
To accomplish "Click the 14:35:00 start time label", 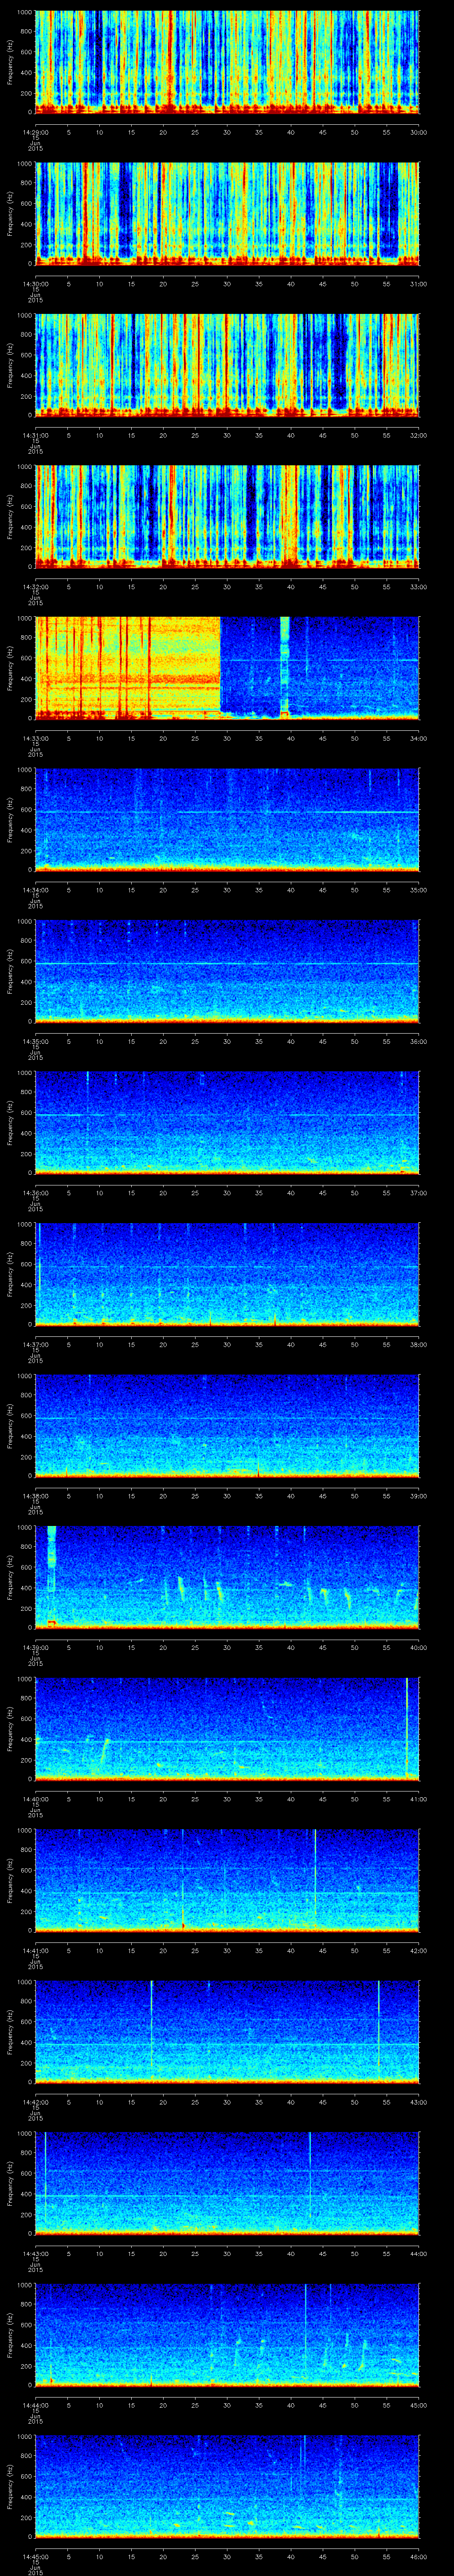I will pyautogui.click(x=35, y=1041).
